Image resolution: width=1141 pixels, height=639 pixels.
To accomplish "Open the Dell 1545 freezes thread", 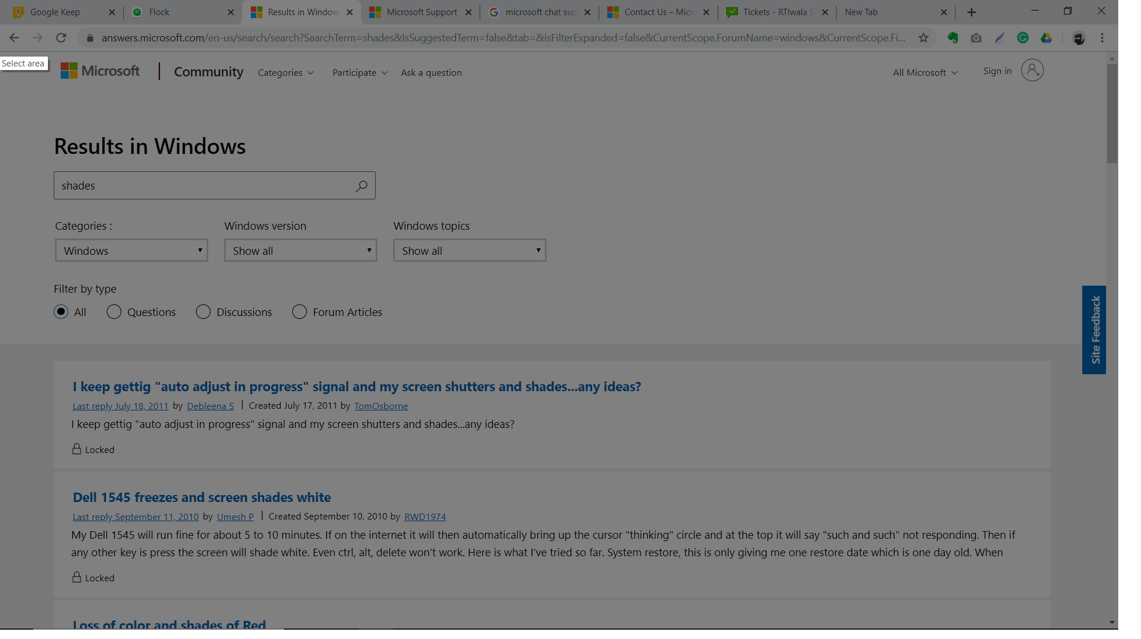I will click(202, 497).
